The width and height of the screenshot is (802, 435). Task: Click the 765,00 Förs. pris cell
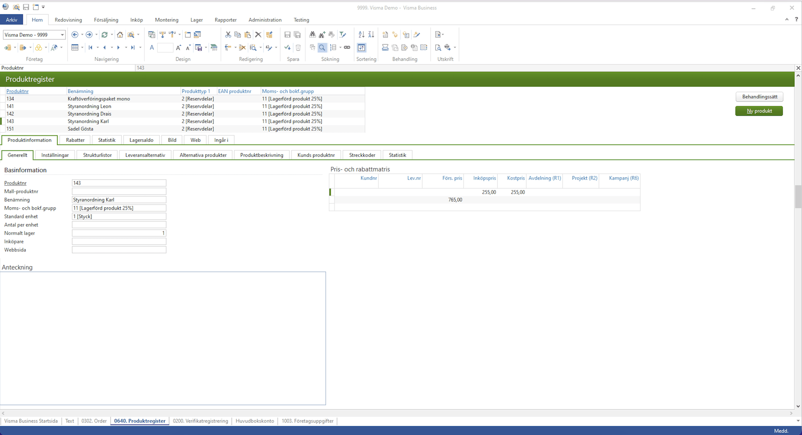pos(443,200)
